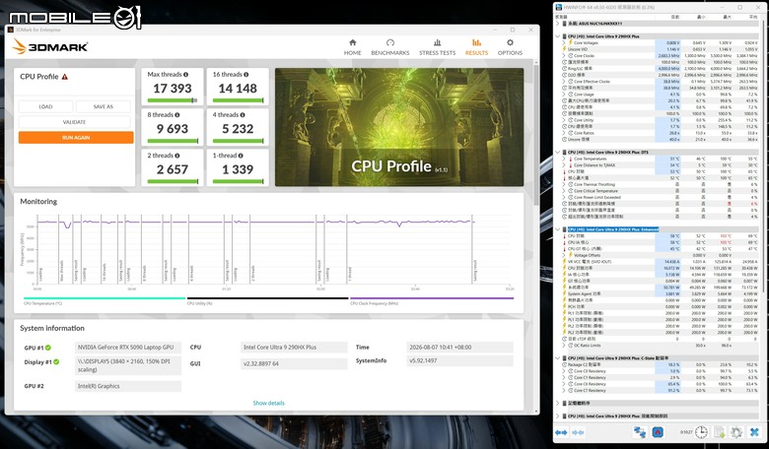Viewport: 769px width, 449px height.
Task: Expand the Core Usage row
Action: [x=564, y=94]
